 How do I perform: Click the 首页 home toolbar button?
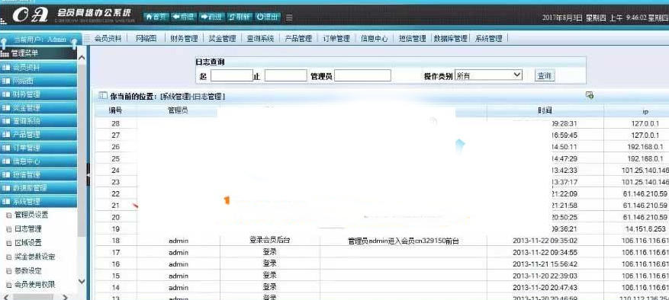coord(156,17)
